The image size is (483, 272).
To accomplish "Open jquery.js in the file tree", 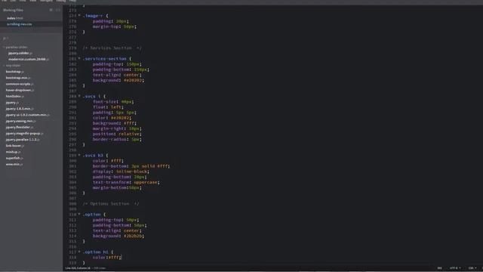I will 12,103.
